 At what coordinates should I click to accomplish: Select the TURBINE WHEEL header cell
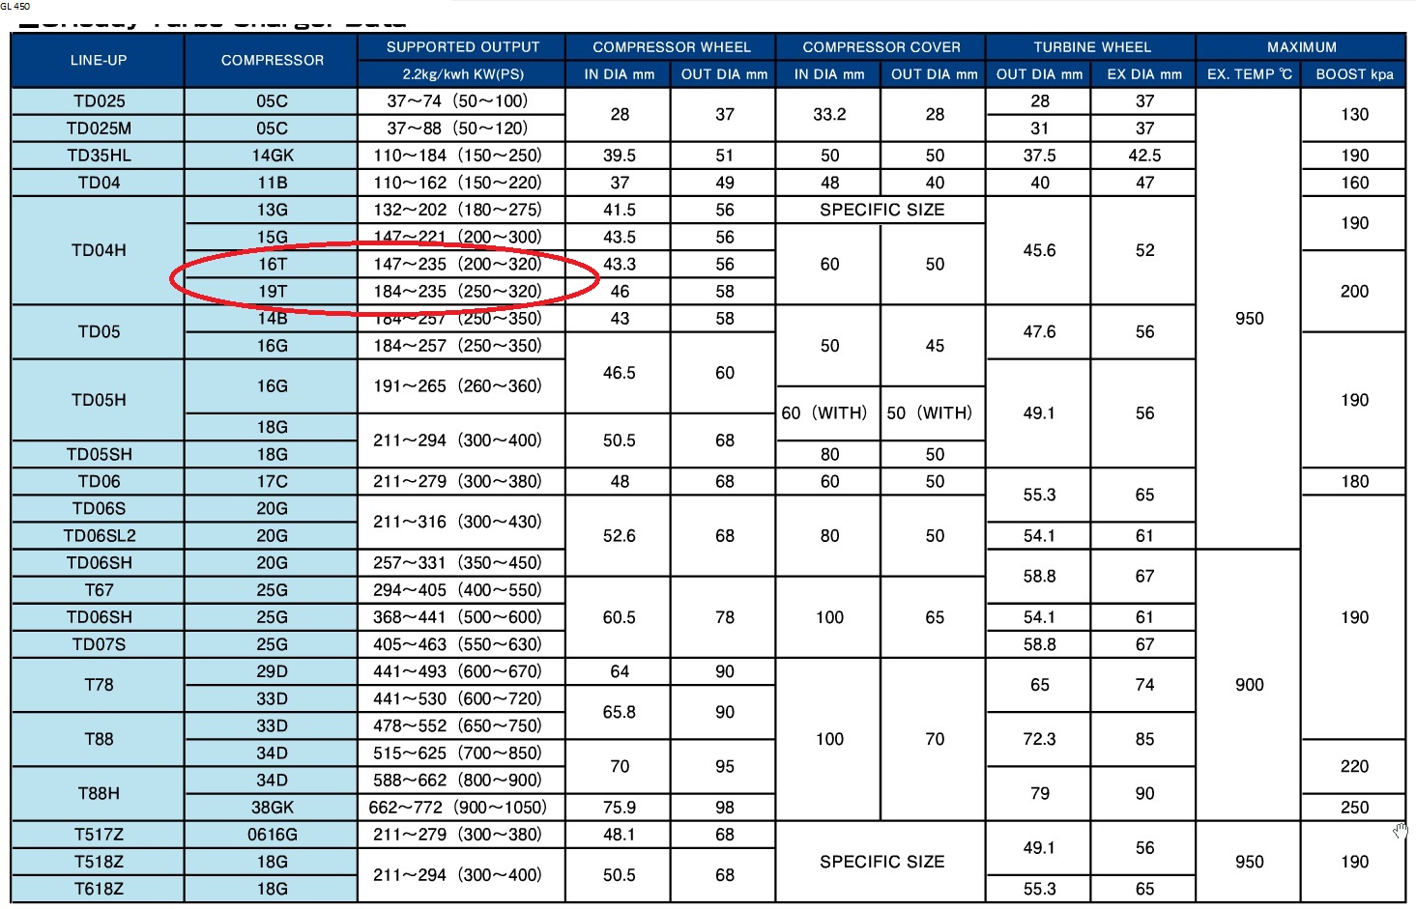(1091, 46)
